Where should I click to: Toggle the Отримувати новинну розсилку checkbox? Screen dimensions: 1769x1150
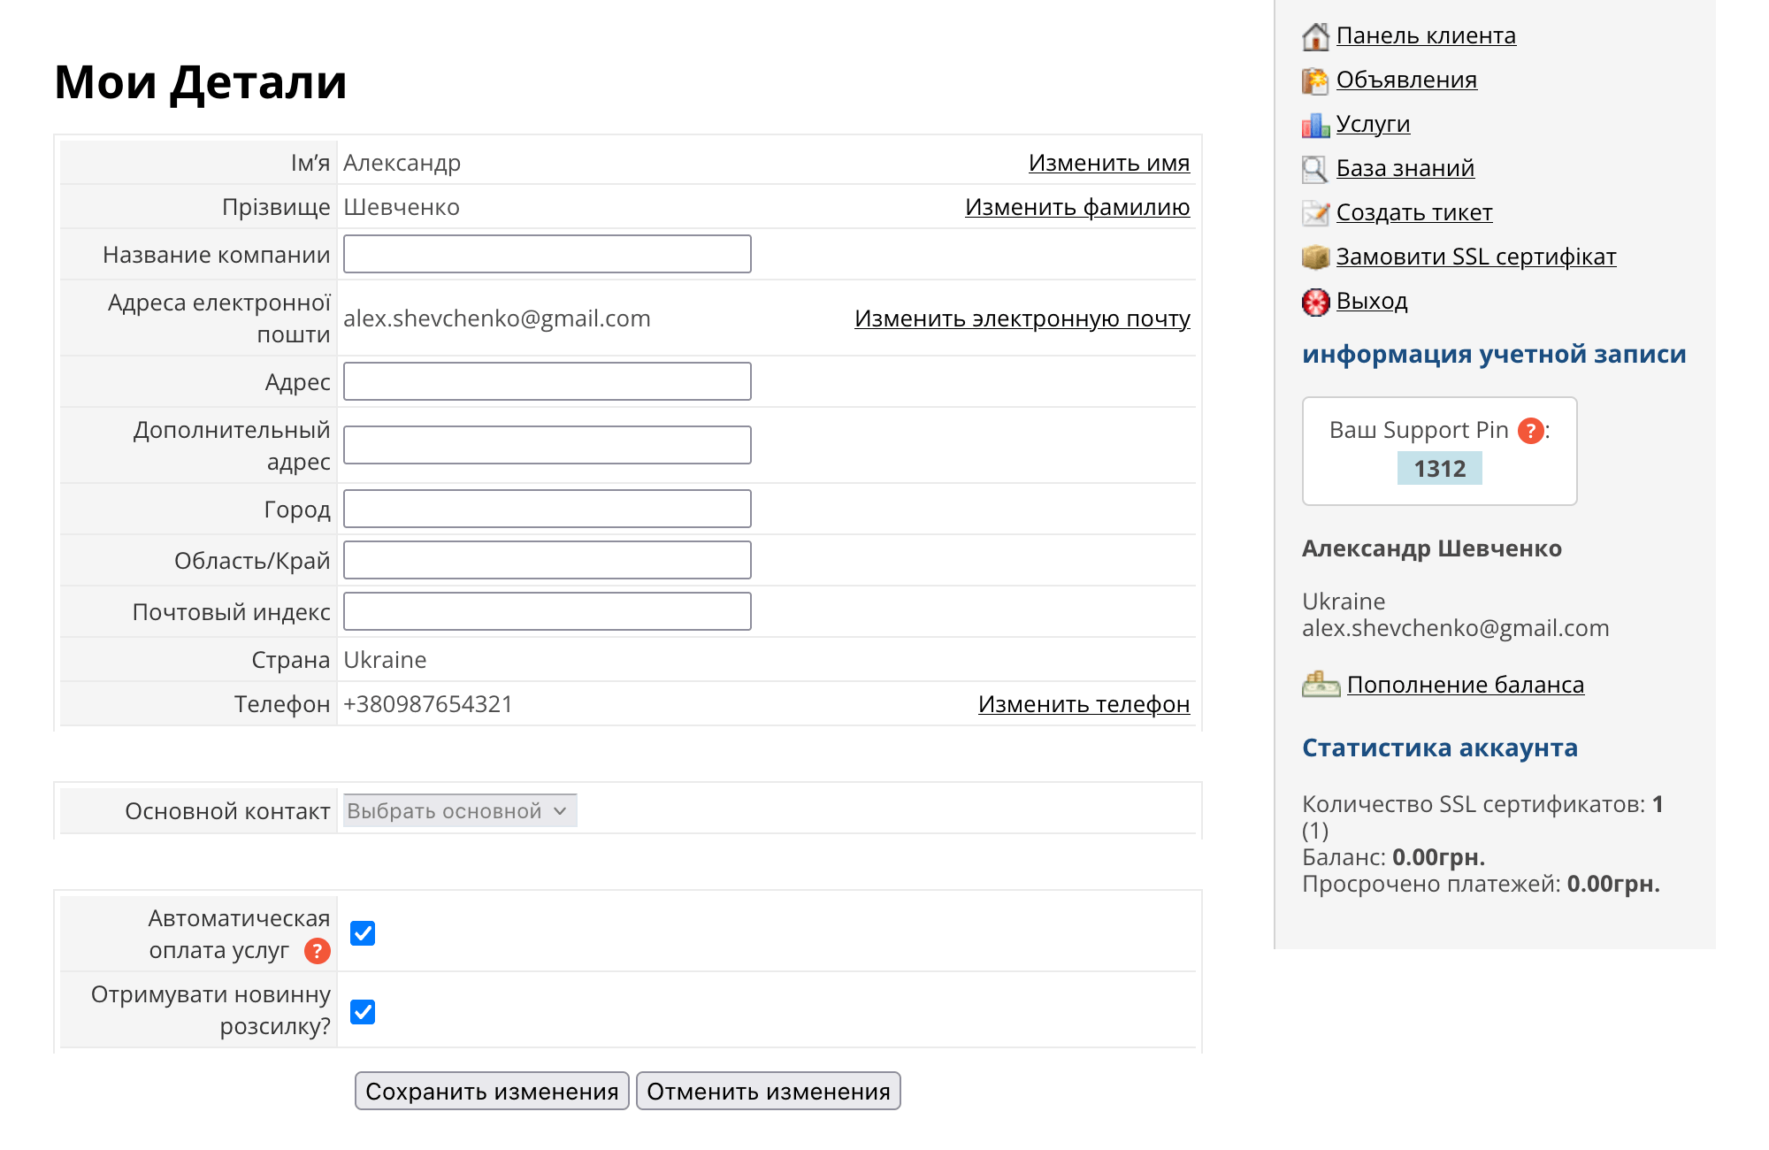(x=363, y=1011)
